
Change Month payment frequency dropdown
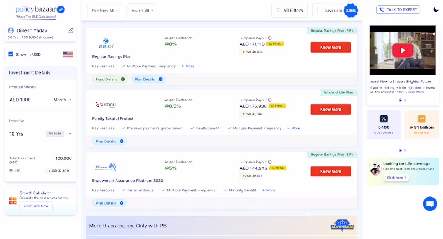pyautogui.click(x=63, y=100)
